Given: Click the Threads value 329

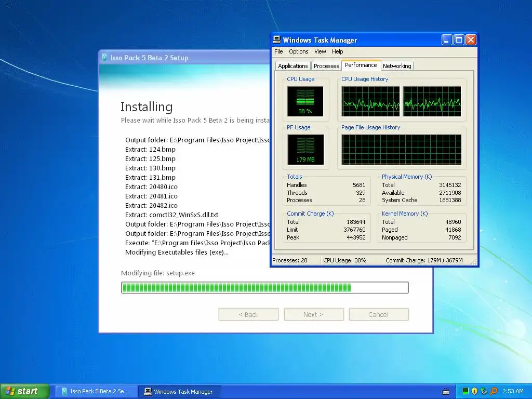Looking at the screenshot, I should [361, 193].
